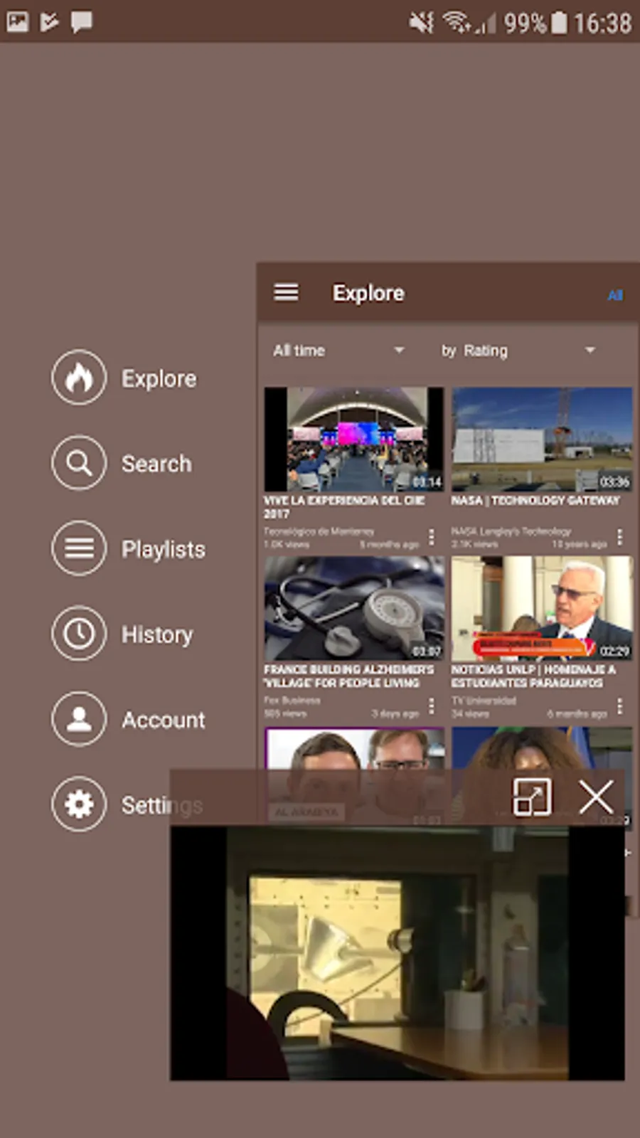
Task: Tap the 16:38 clock in status bar
Action: [603, 23]
